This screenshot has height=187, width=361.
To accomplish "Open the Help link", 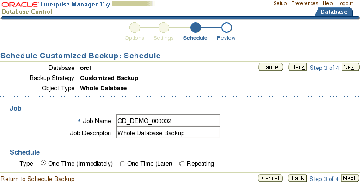I will pos(328,3).
